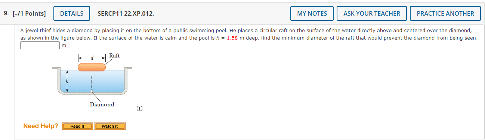Screen dimensions: 485x140
Task: Click ASK YOUR TEACHER button
Action: [x=372, y=13]
